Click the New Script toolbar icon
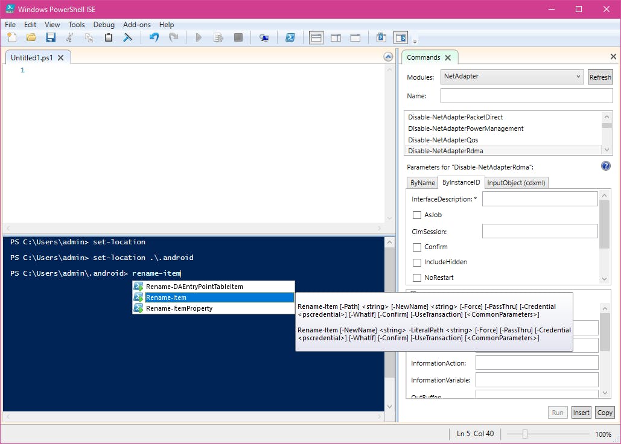This screenshot has width=621, height=444. 12,37
